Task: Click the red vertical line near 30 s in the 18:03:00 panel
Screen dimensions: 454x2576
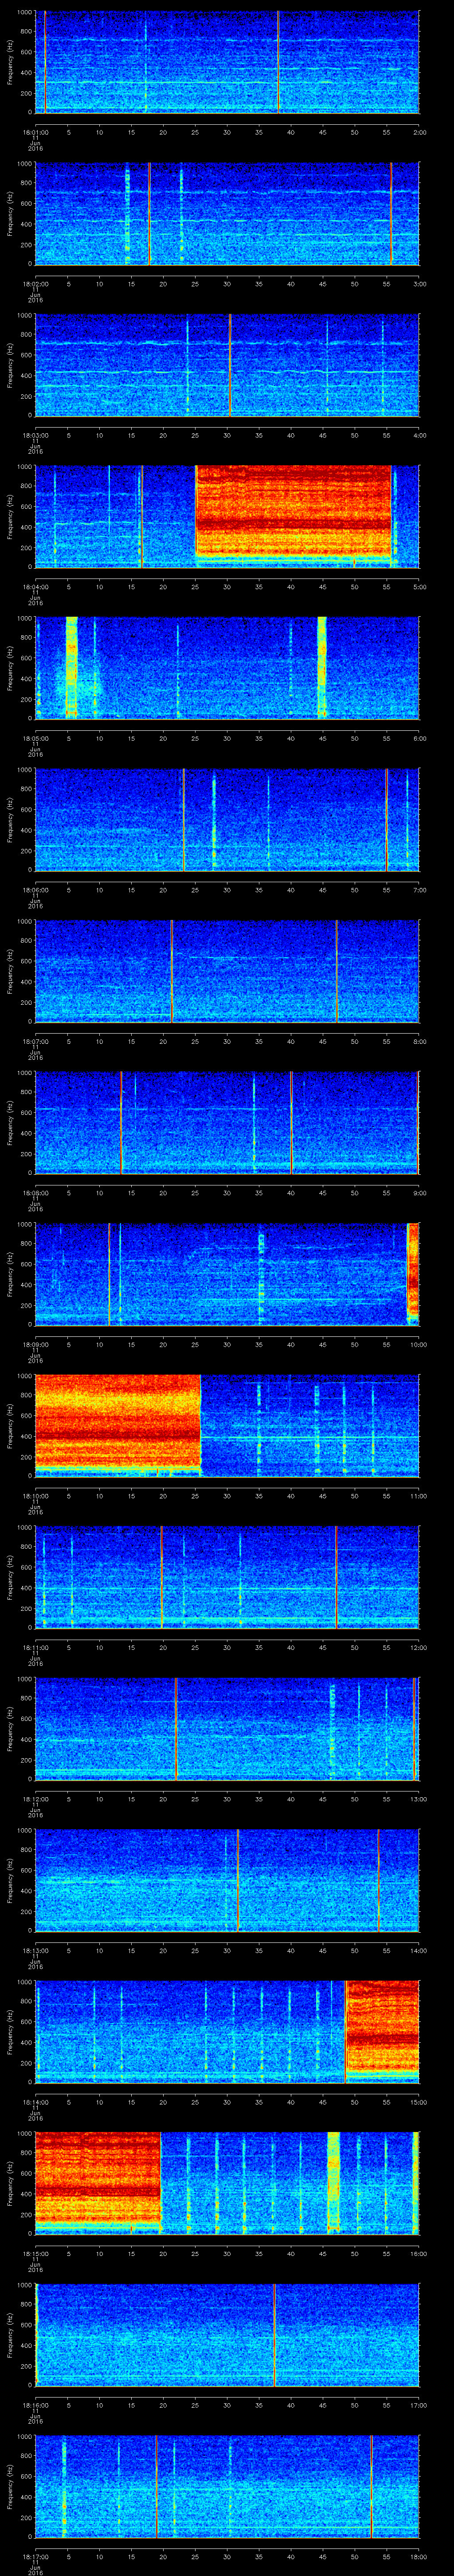Action: point(230,364)
